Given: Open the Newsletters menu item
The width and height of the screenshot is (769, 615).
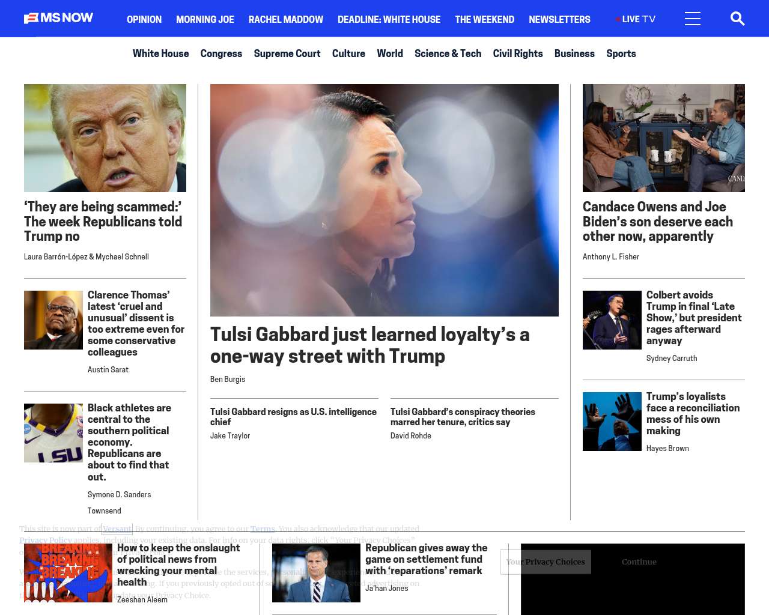Looking at the screenshot, I should [559, 19].
